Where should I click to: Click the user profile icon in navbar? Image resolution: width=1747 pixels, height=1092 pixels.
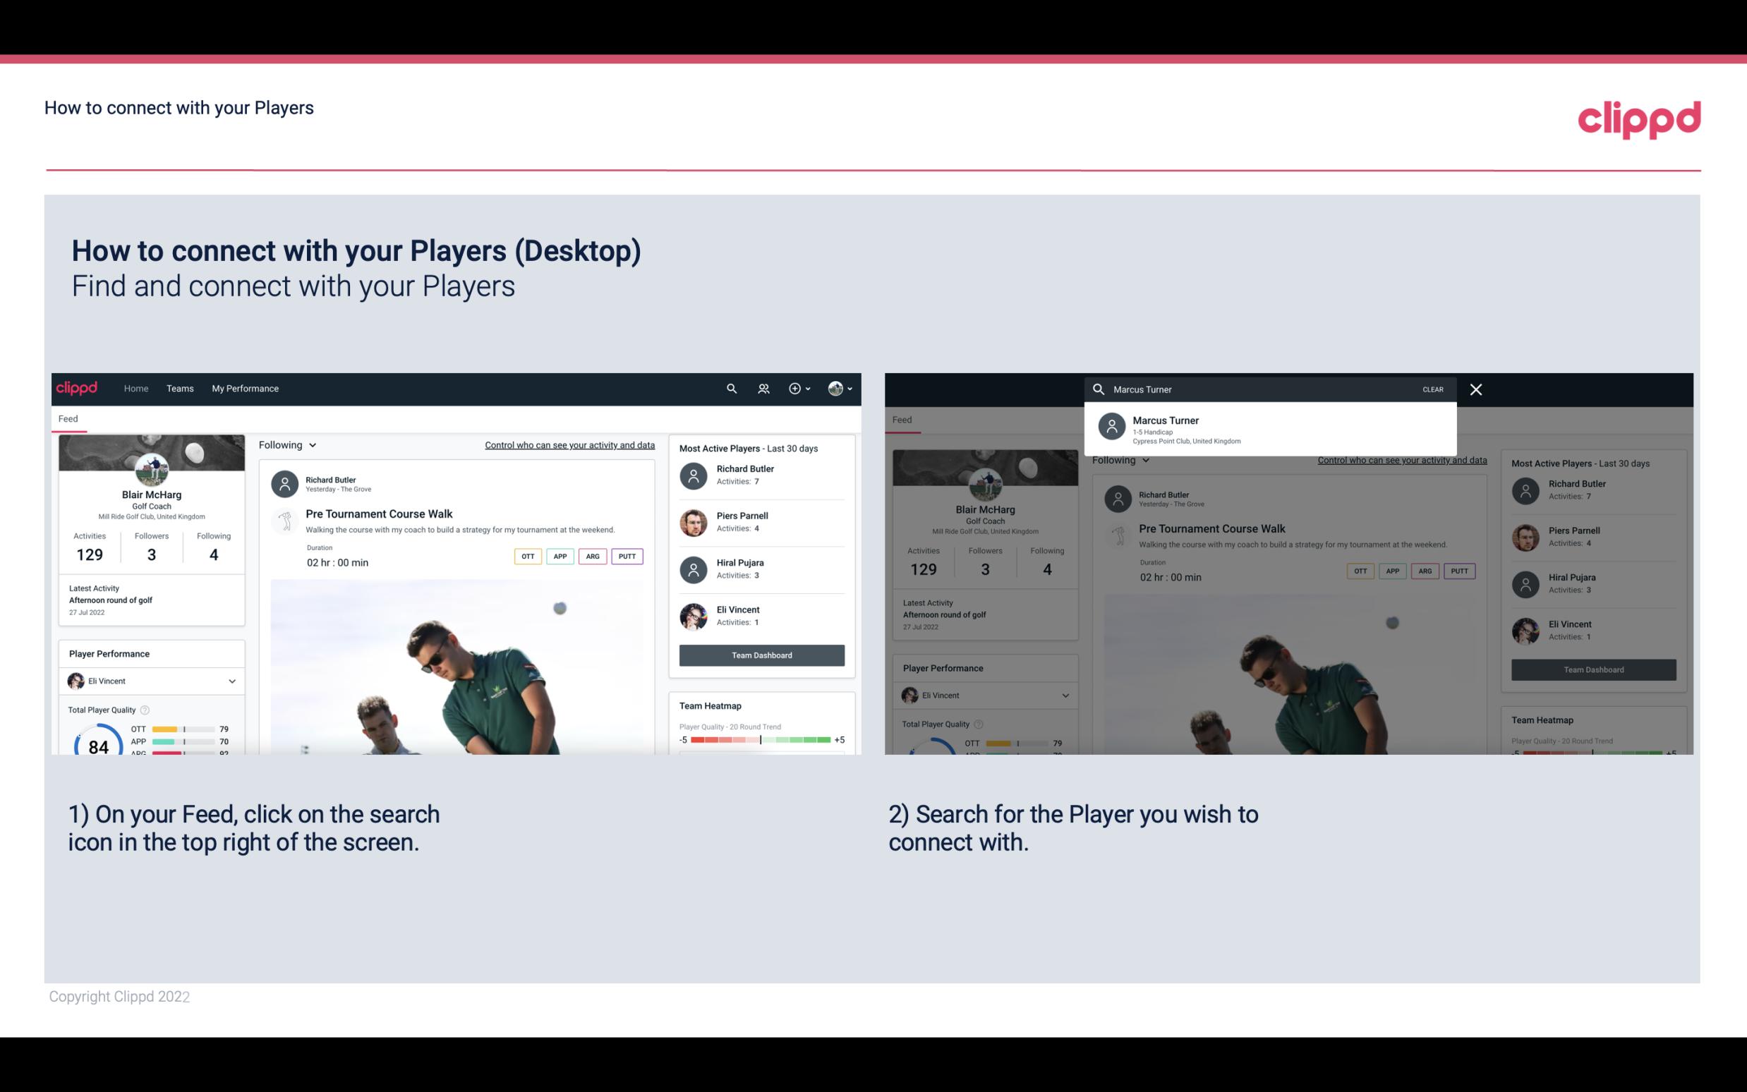(836, 387)
